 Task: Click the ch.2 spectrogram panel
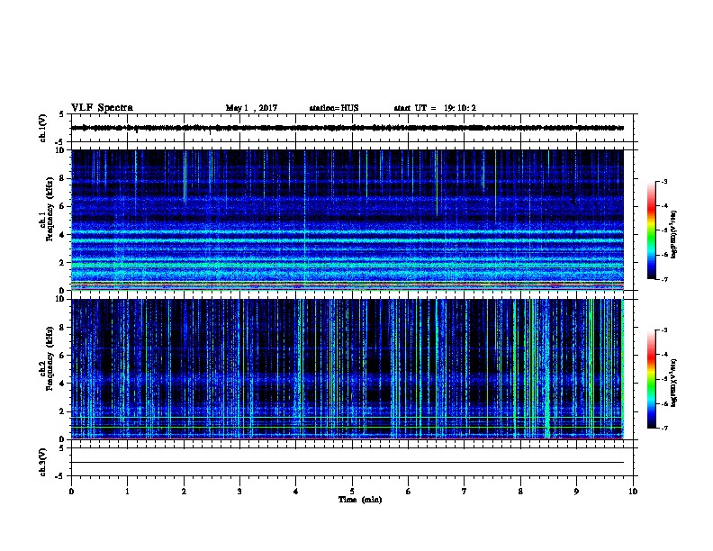(x=347, y=369)
